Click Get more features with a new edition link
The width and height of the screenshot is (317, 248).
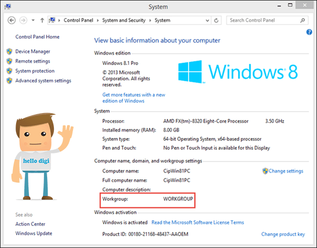pyautogui.click(x=134, y=98)
